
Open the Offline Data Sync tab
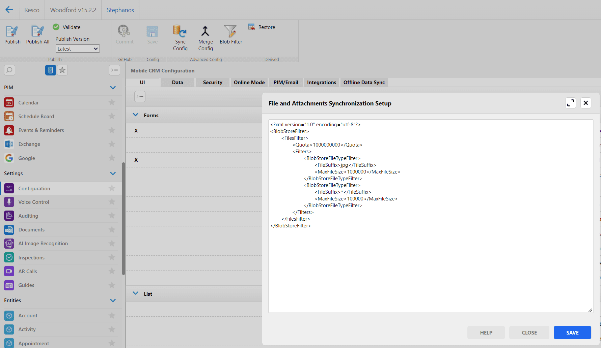(x=364, y=83)
